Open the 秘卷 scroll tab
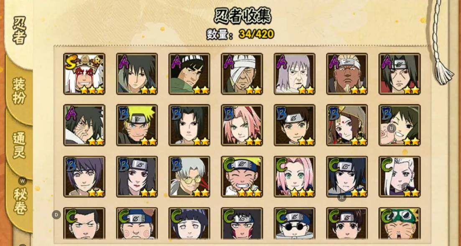461x246 pixels. click(20, 201)
